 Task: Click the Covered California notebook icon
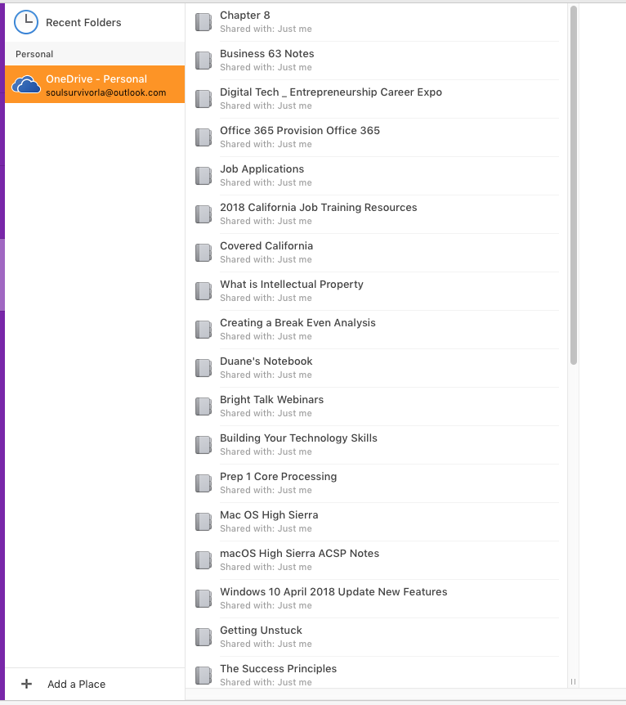(203, 253)
